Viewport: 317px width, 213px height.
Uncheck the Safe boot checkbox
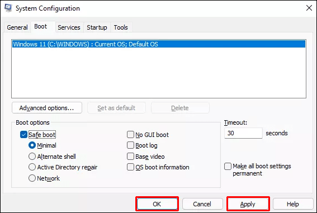pos(23,135)
